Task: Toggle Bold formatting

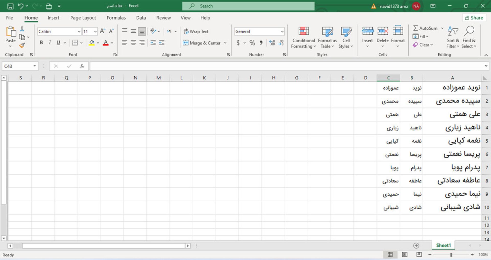Action: 41,43
